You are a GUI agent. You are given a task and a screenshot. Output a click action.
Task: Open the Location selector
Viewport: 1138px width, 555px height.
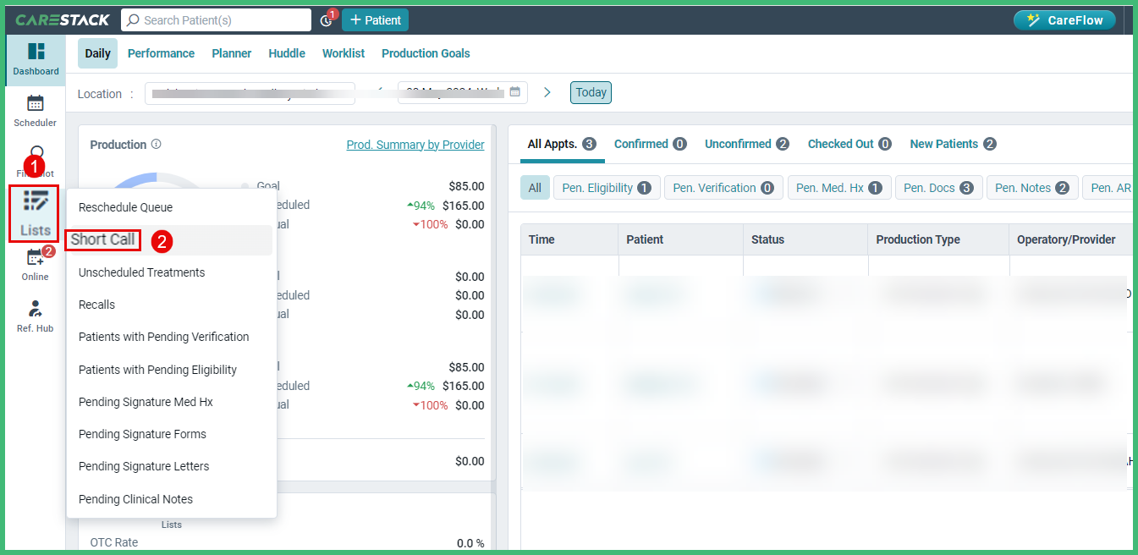(249, 93)
